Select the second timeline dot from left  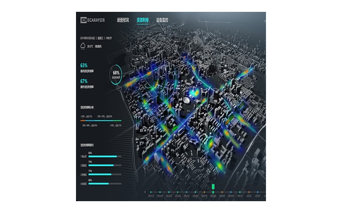point(160,192)
